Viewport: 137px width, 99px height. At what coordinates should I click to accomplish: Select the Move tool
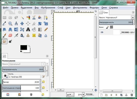pos(22,24)
